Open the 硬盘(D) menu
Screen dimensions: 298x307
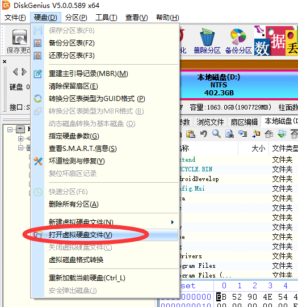(x=45, y=18)
